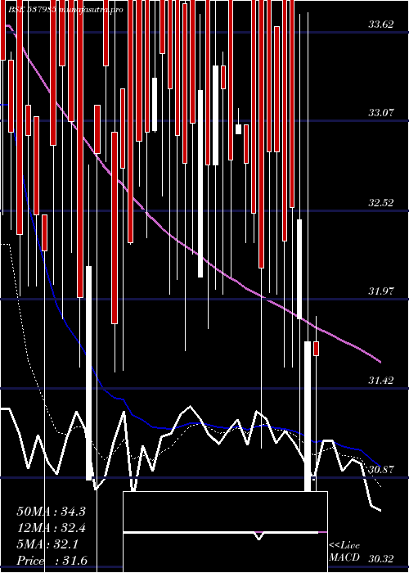This screenshot has height=573, width=409.
Task: Click the 50MA : 34.3 reading
Action: coord(51,512)
